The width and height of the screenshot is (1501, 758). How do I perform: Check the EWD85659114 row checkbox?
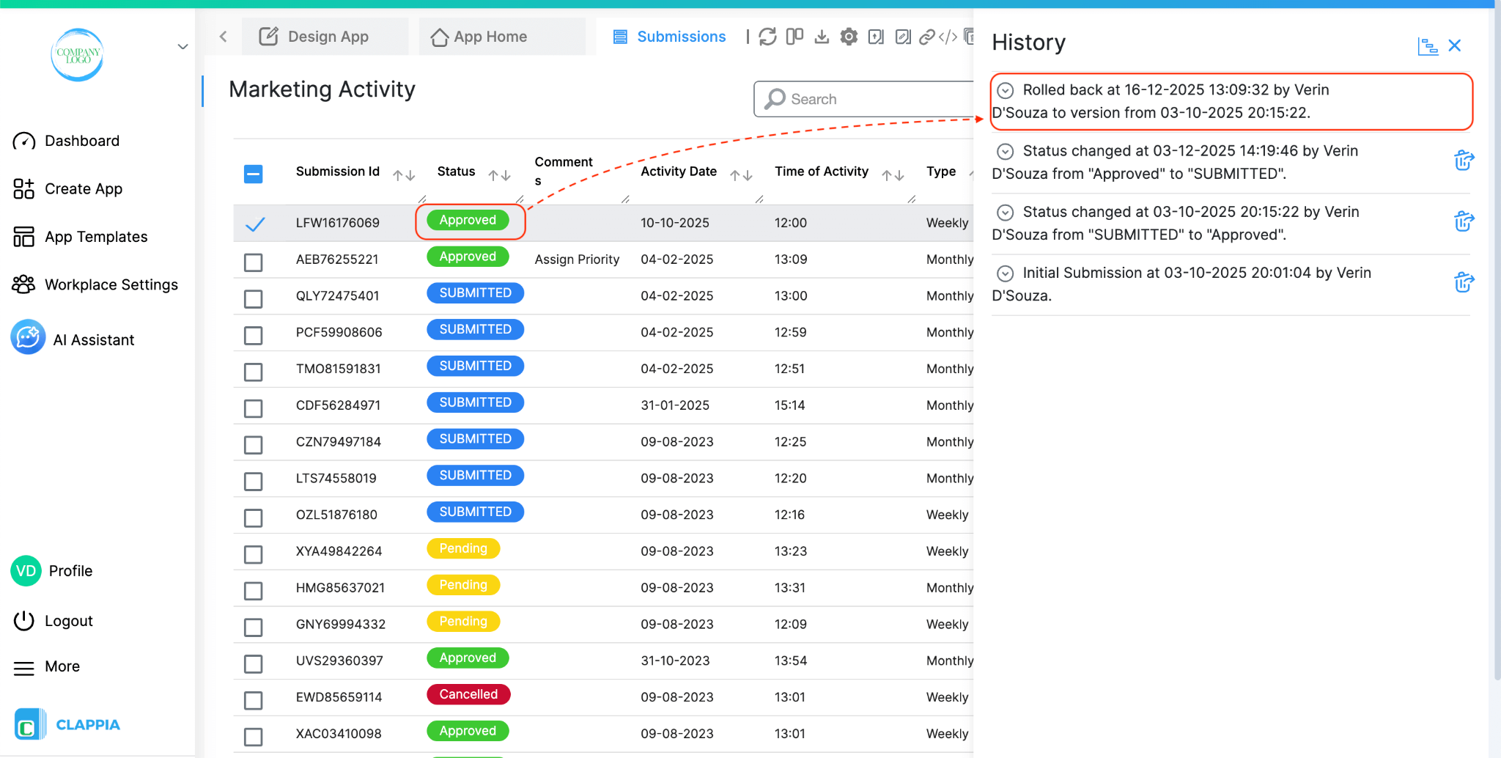pyautogui.click(x=254, y=701)
